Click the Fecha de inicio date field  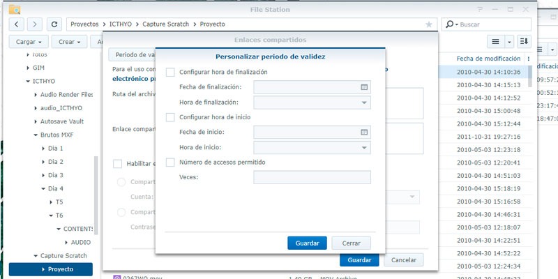(x=312, y=132)
